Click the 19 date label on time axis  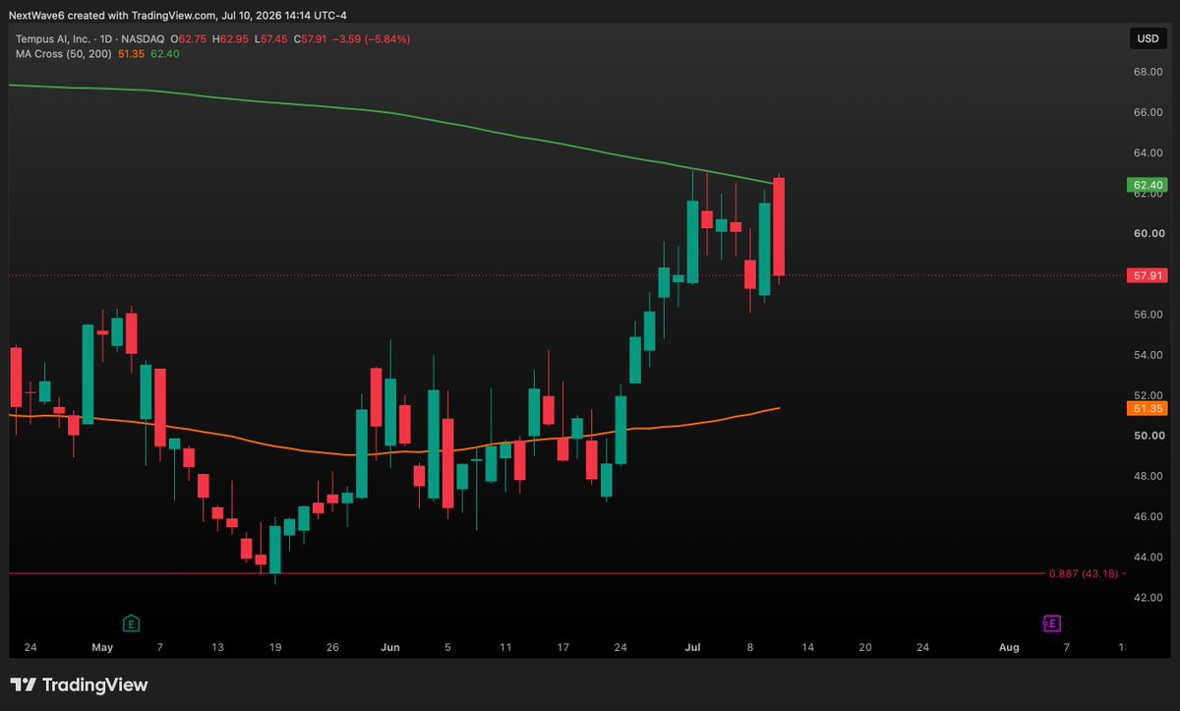coord(274,648)
